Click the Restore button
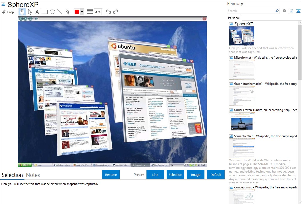 click(111, 175)
